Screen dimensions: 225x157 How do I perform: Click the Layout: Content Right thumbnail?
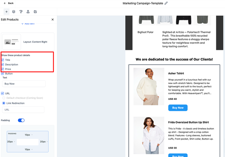pyautogui.click(x=12, y=42)
